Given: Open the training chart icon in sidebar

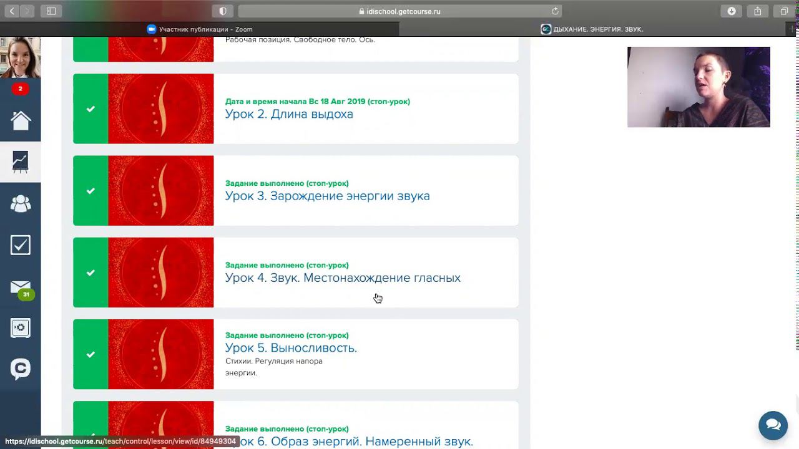Looking at the screenshot, I should coord(21,162).
